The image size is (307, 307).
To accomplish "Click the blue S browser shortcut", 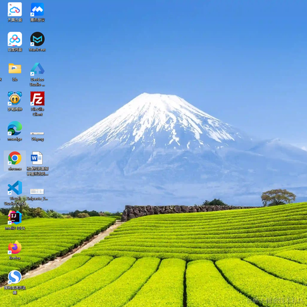I will point(15,282).
